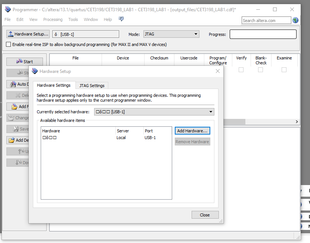This screenshot has height=243, width=310.
Task: Click the Auto Detect button
Action: (x=18, y=84)
